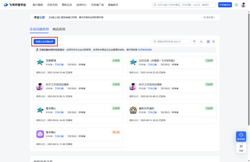Screen dimensions: 250x162
Task: Click the sort order icon
Action: tap(201, 42)
